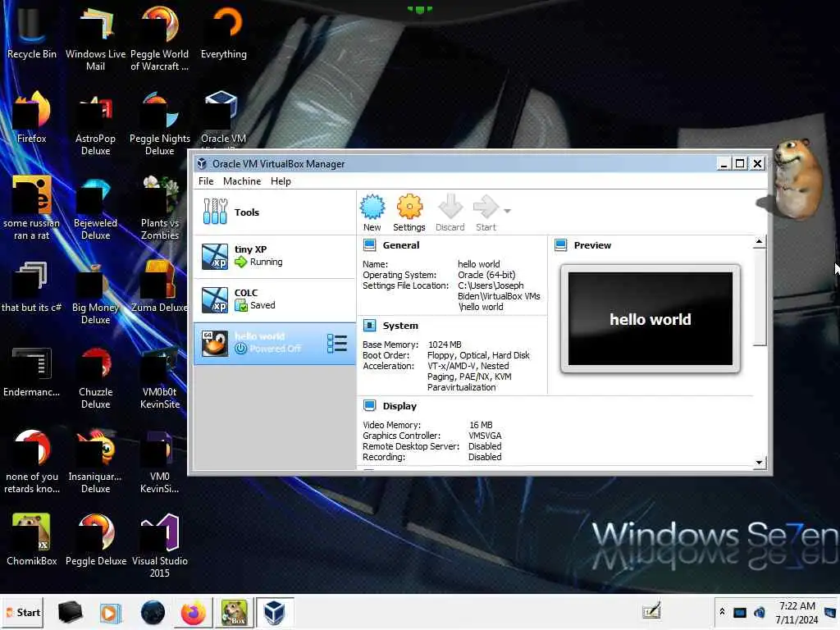
Task: Click the Windows Live Mail desktop icon
Action: pyautogui.click(x=95, y=39)
